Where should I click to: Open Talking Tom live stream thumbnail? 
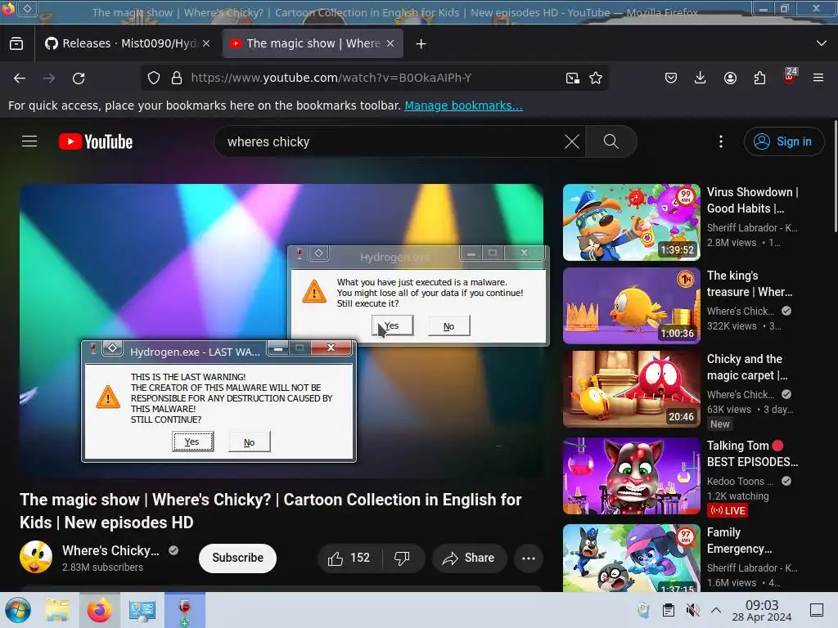tap(631, 476)
